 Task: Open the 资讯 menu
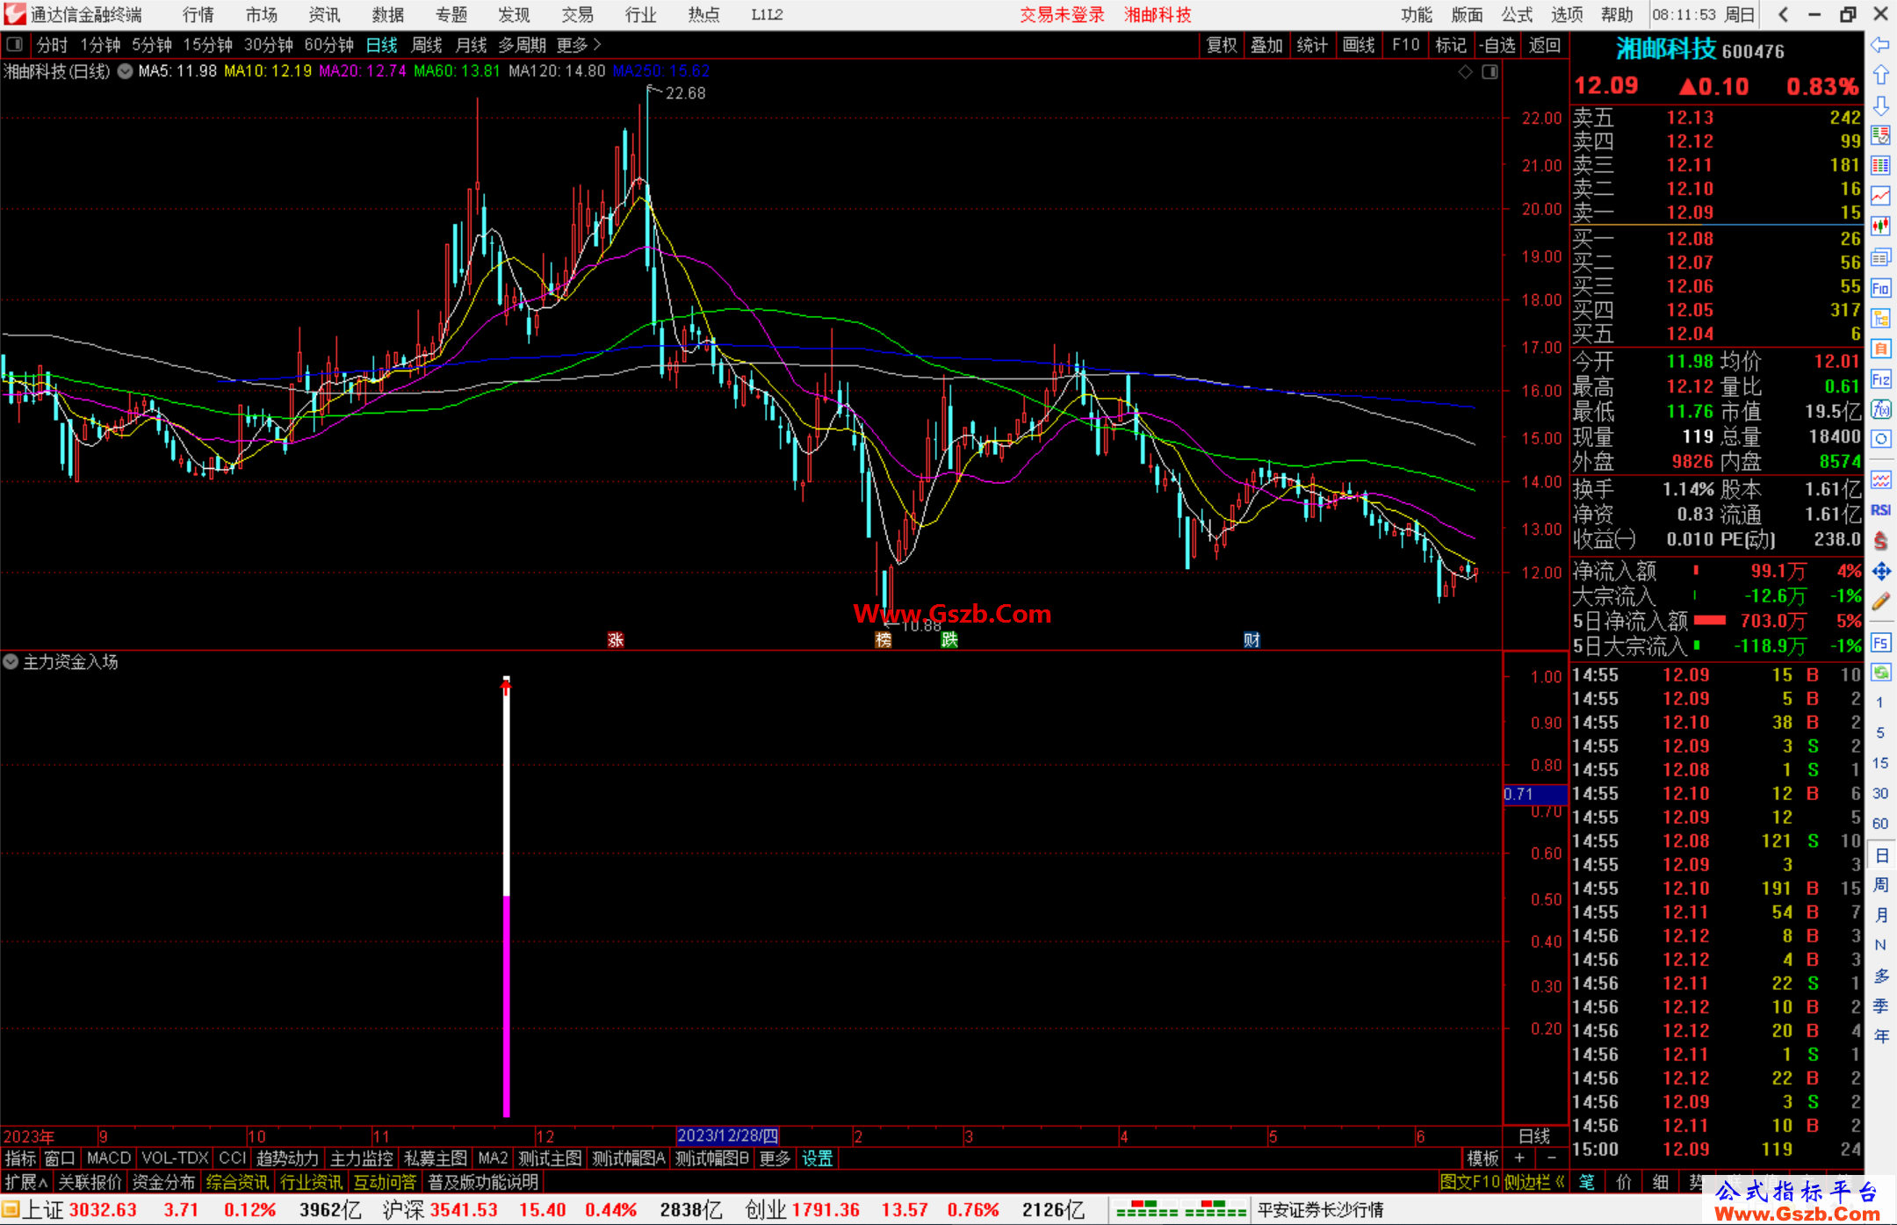[x=324, y=15]
